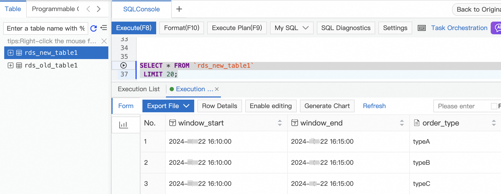Open the Export File dropdown
The height and width of the screenshot is (194, 501).
coord(168,106)
